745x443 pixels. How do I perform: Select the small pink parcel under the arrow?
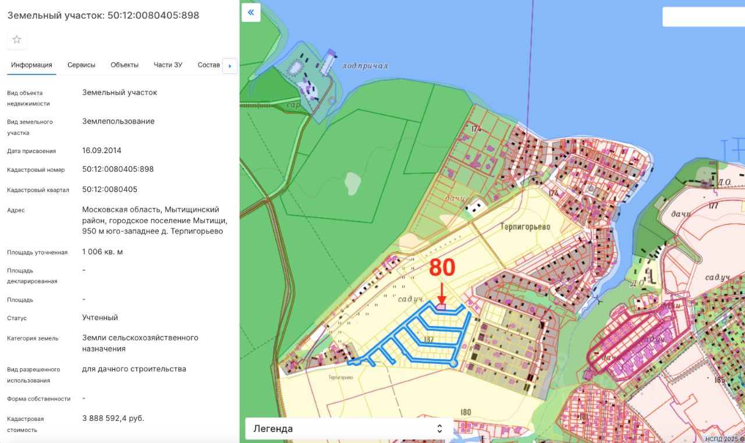click(441, 307)
